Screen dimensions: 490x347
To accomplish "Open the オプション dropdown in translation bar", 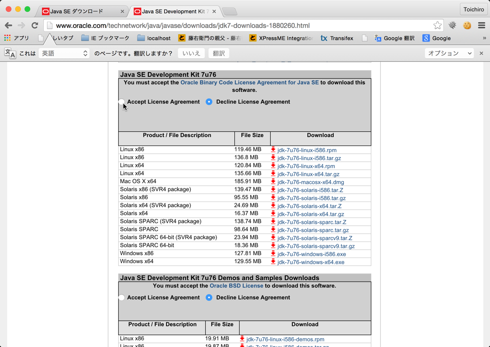I will [450, 54].
